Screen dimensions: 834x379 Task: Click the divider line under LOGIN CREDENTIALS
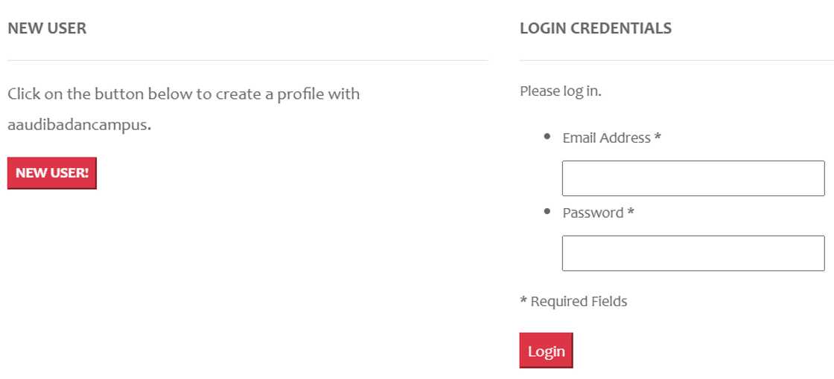point(676,60)
